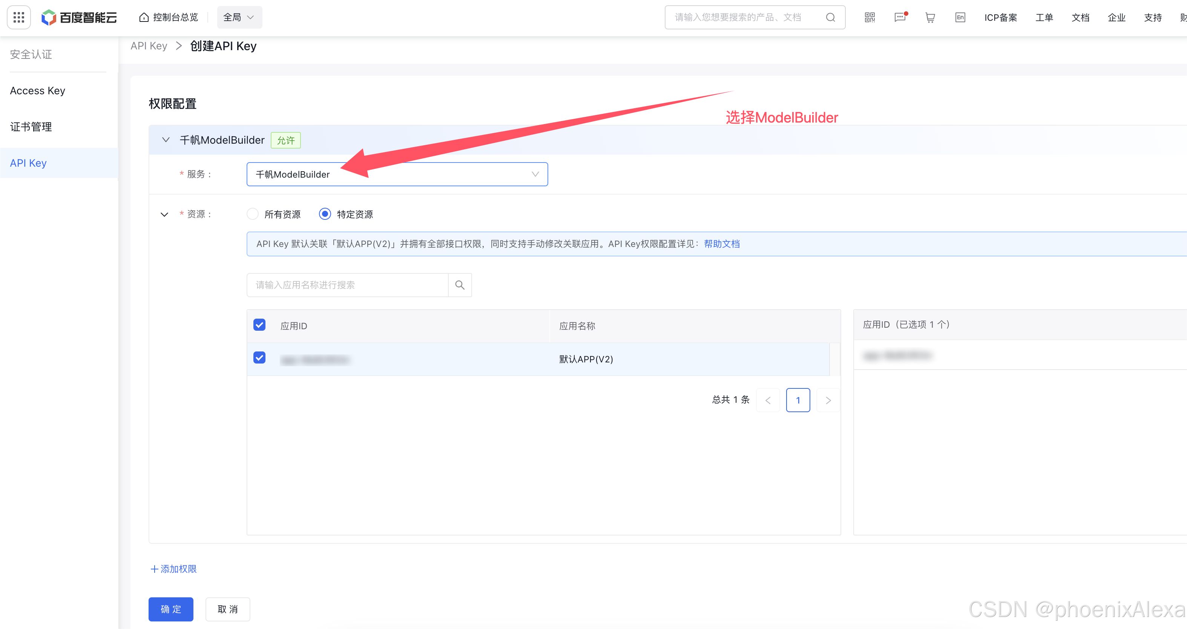Focus the top product search field

755,17
